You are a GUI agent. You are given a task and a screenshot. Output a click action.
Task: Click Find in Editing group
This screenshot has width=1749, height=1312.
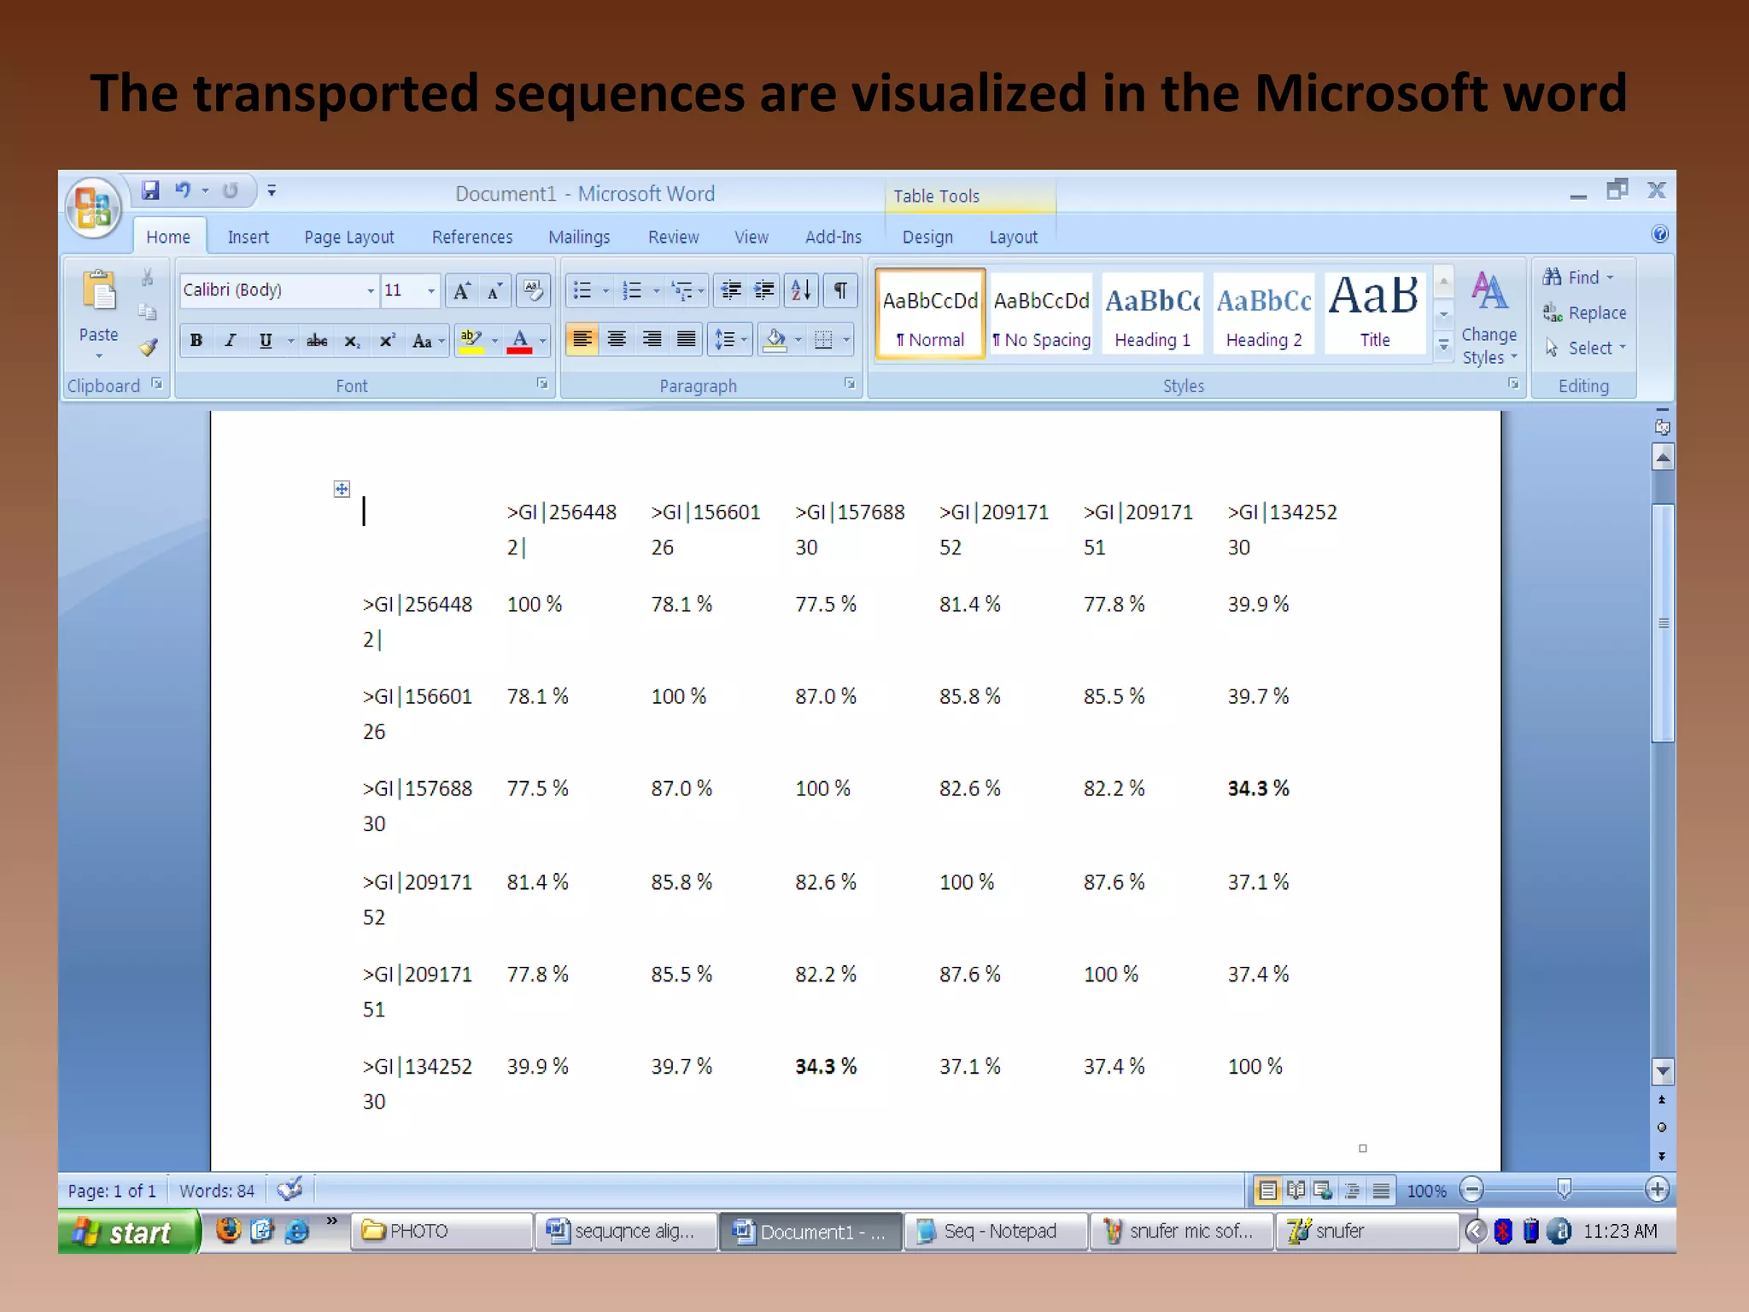[x=1578, y=278]
